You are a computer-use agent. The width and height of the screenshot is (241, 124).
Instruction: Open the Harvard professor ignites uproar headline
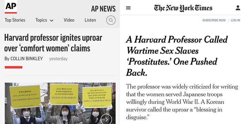click(x=53, y=43)
